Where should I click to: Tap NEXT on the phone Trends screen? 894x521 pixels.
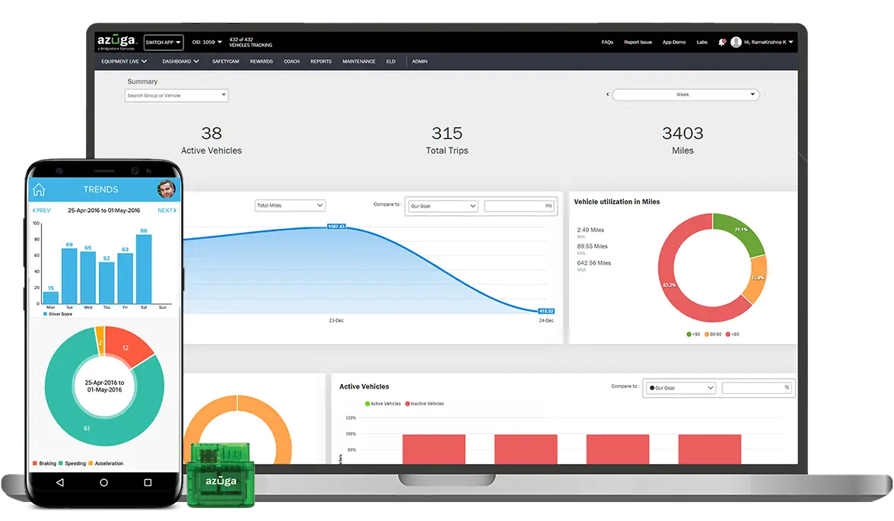(x=167, y=211)
